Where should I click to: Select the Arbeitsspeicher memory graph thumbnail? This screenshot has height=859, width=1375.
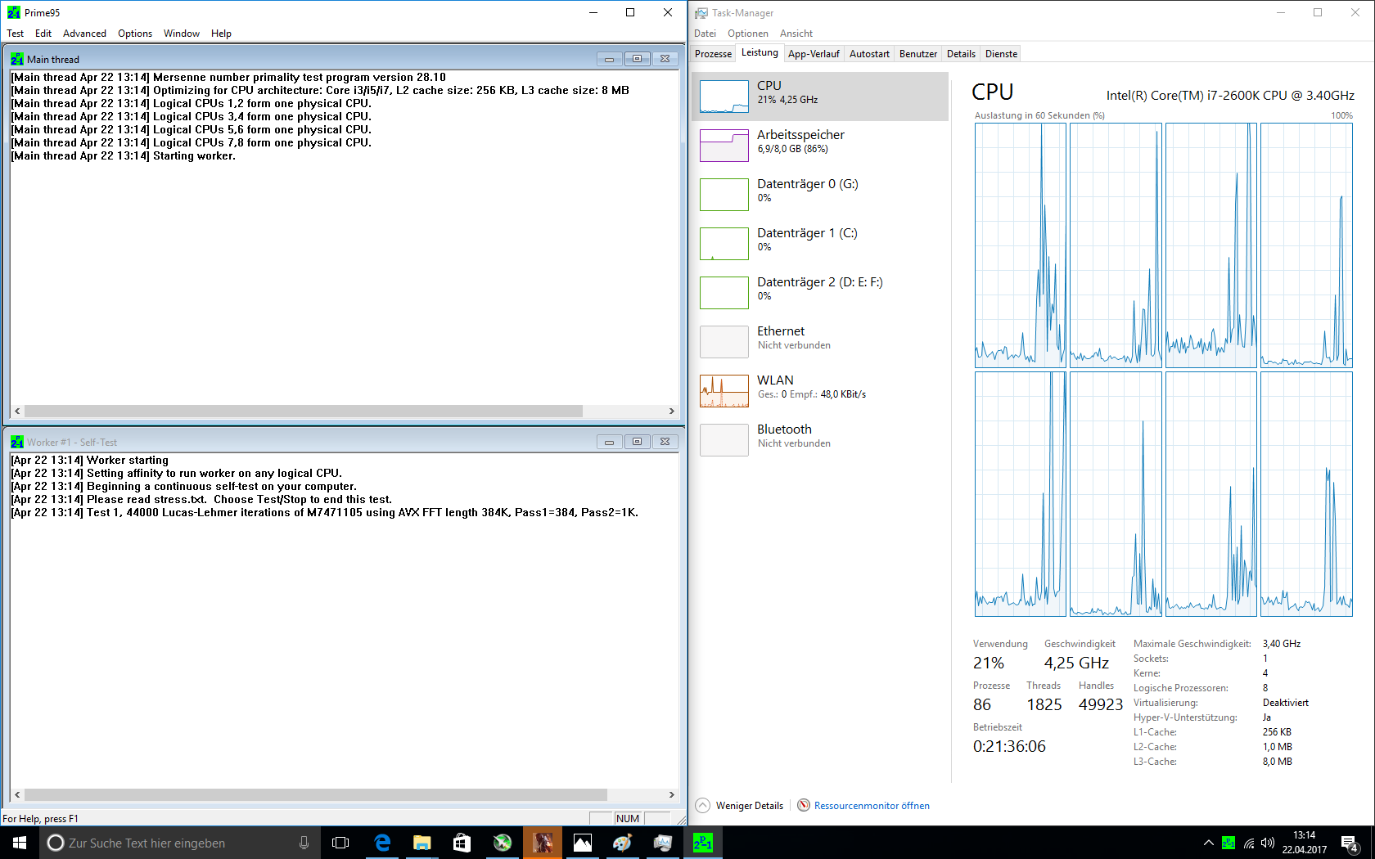click(x=724, y=146)
